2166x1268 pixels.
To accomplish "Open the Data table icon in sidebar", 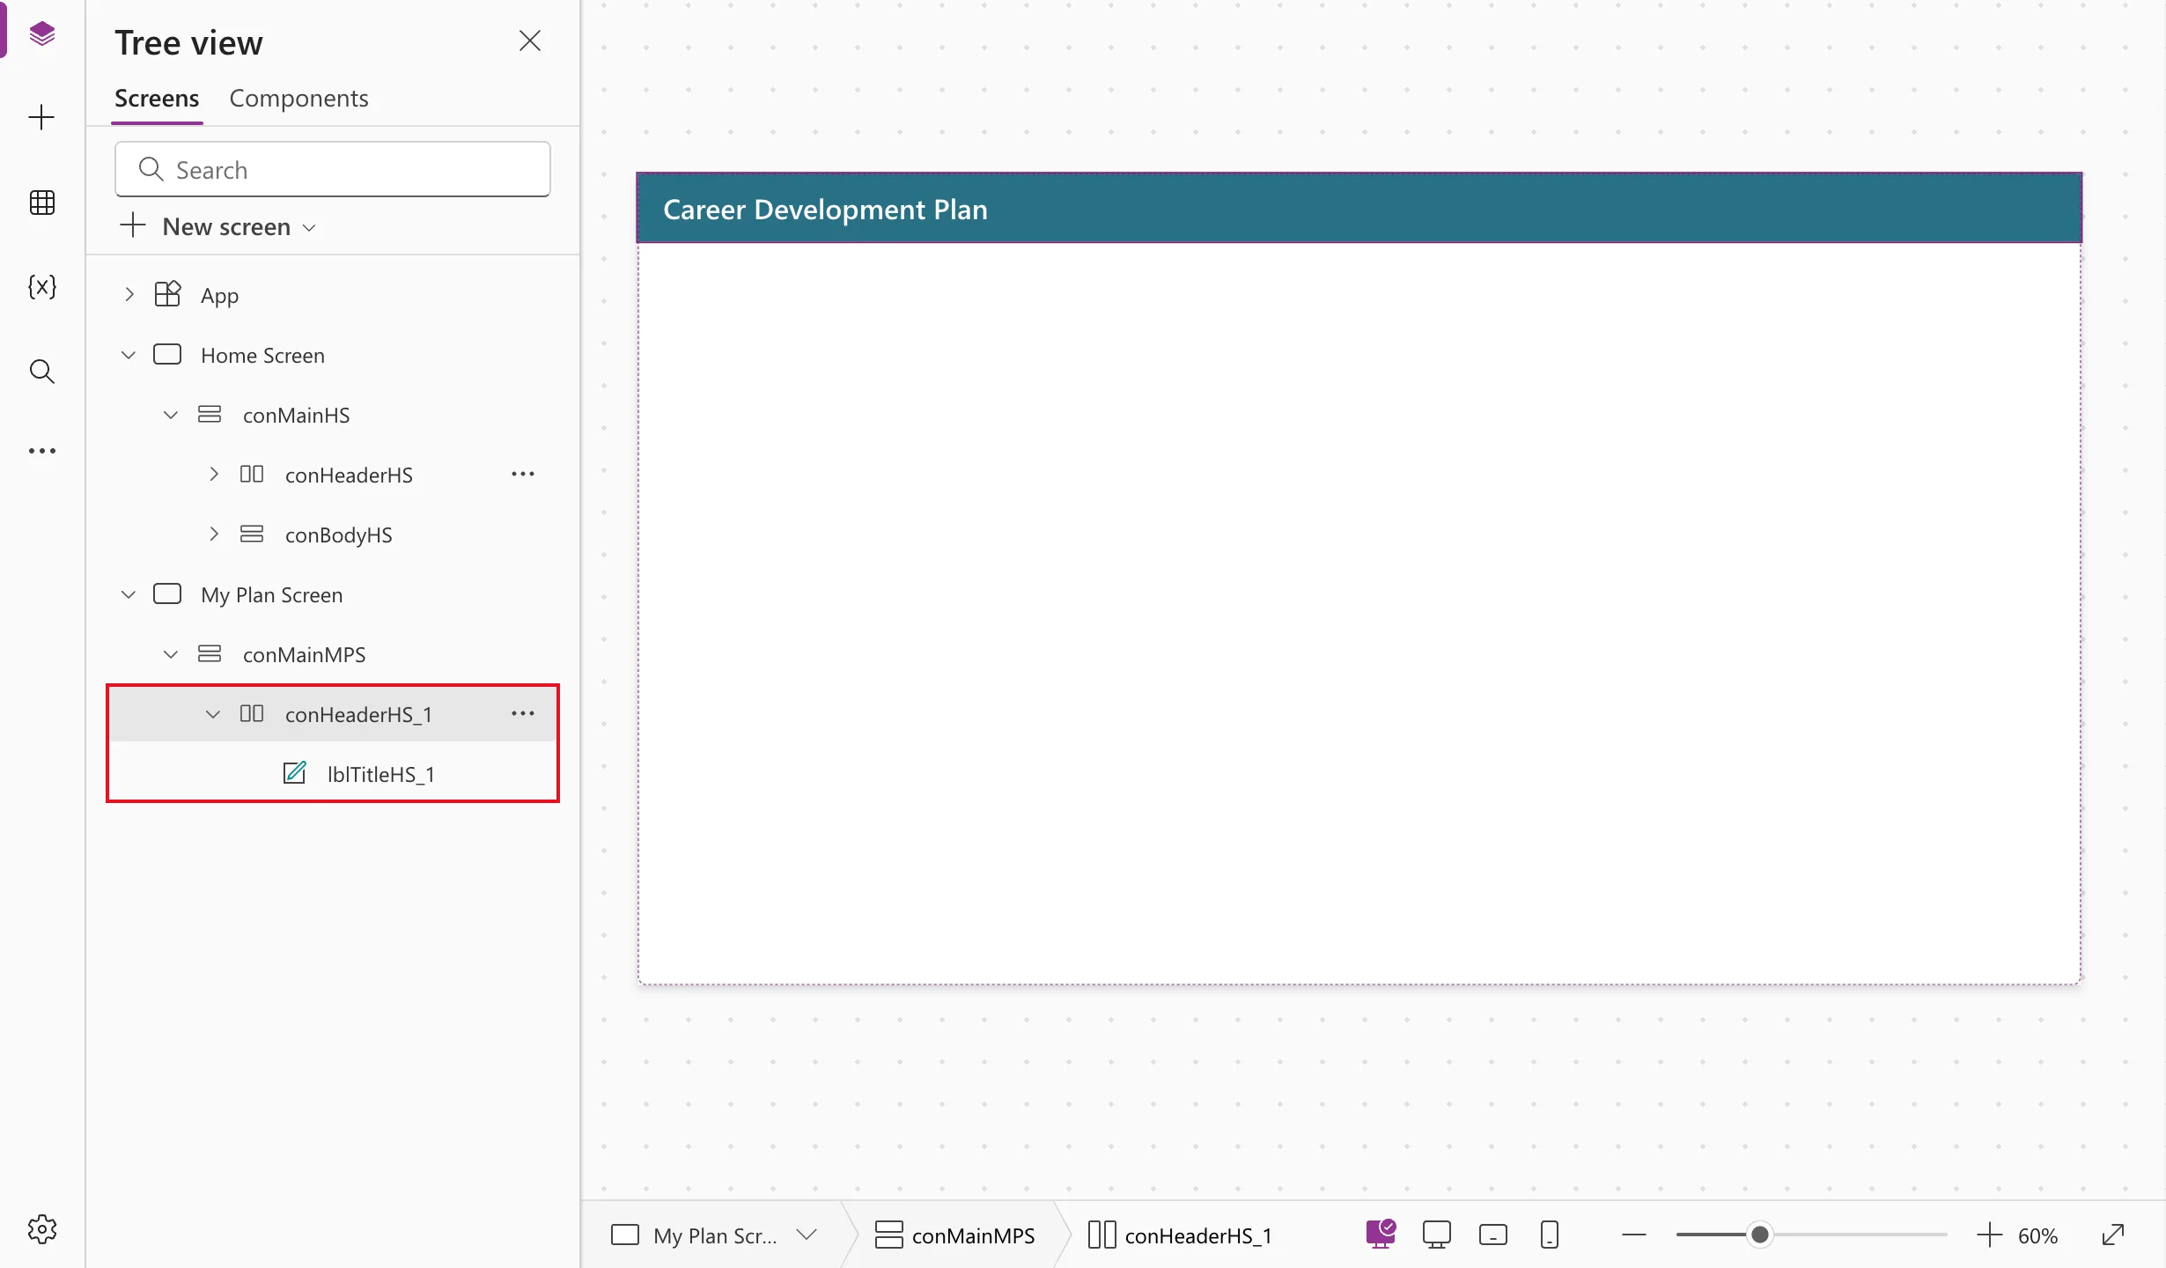I will [x=42, y=203].
